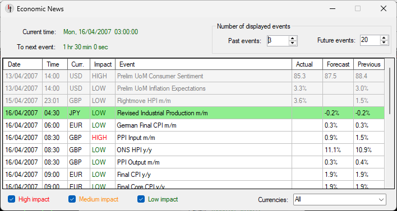
Task: Minimize the Economic News window
Action: [333, 9]
